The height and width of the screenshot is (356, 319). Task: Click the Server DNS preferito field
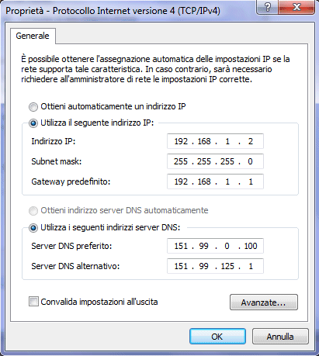pos(215,246)
